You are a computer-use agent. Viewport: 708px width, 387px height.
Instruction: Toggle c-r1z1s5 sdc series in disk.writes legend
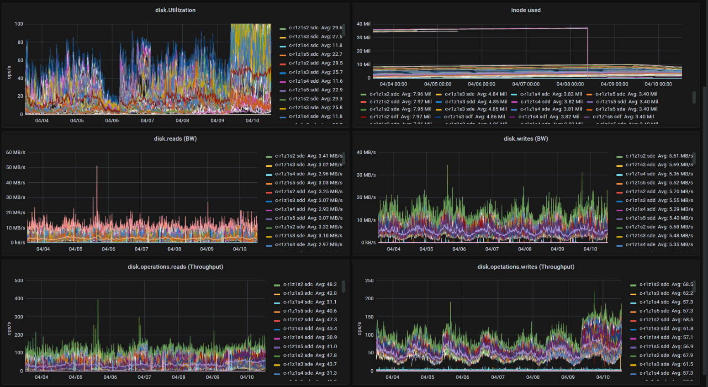click(x=640, y=183)
